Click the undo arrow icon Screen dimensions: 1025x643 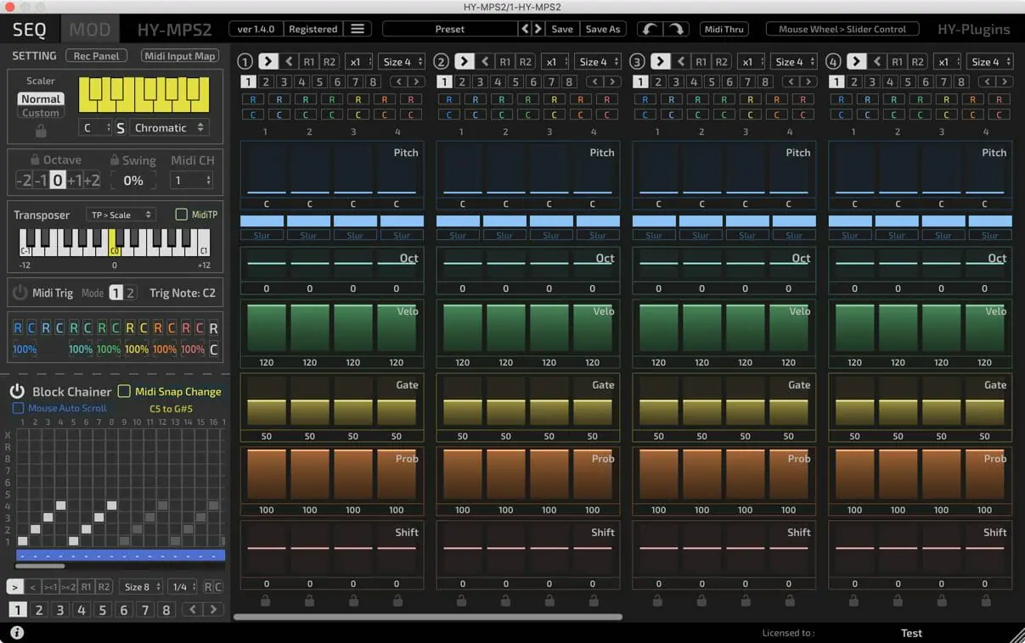coord(650,29)
